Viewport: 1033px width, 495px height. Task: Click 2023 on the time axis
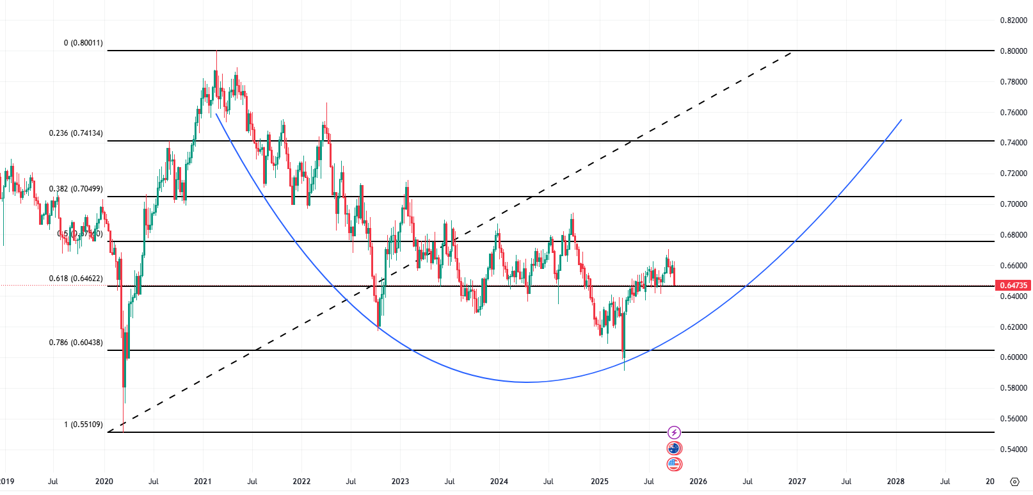pyautogui.click(x=400, y=482)
